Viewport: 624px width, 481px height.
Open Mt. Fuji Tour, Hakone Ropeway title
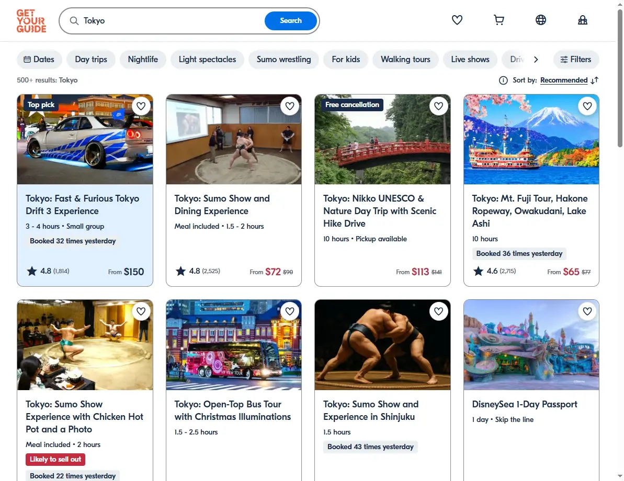pyautogui.click(x=530, y=211)
